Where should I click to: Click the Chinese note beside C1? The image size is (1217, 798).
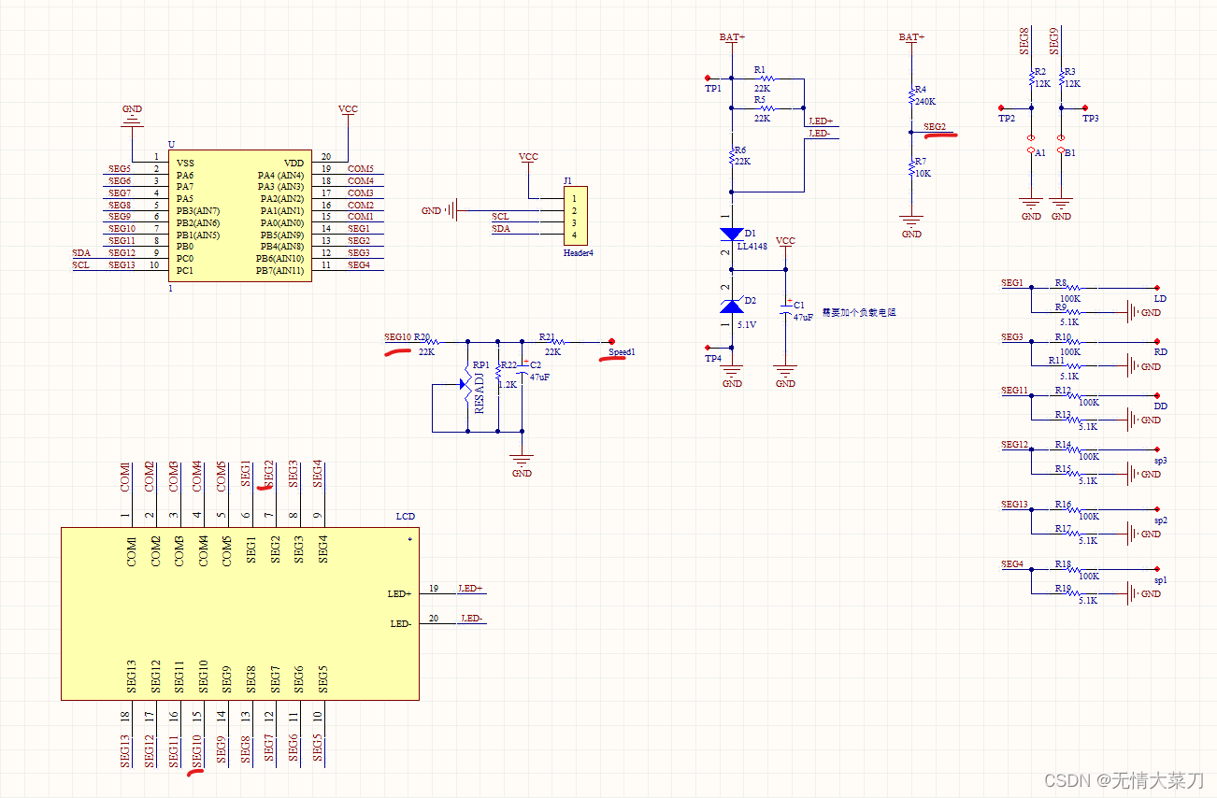858,312
